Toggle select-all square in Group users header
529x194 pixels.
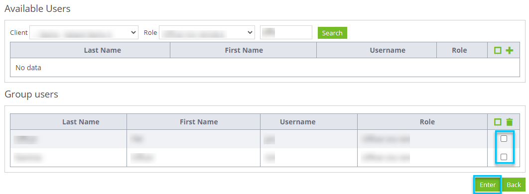click(498, 122)
